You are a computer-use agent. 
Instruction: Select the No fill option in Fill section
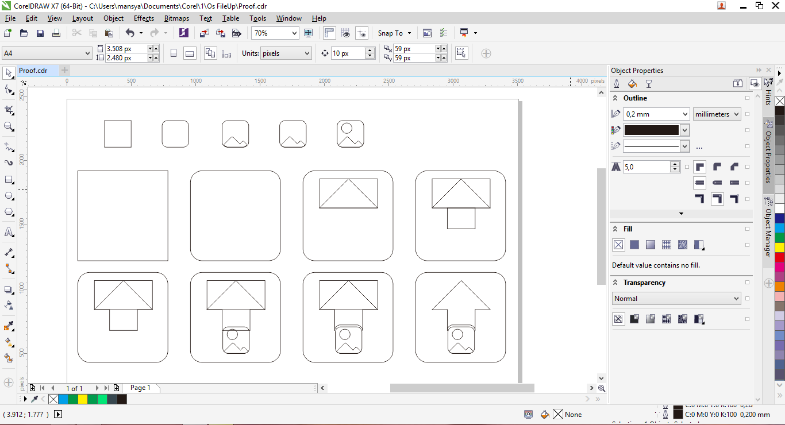coord(618,245)
